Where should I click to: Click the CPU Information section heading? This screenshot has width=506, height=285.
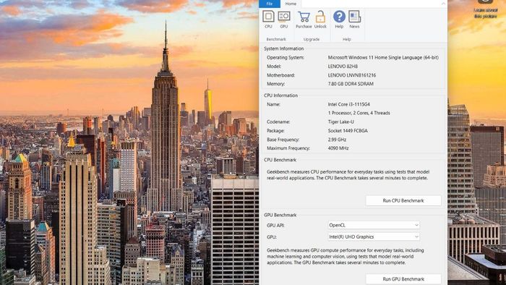(280, 95)
